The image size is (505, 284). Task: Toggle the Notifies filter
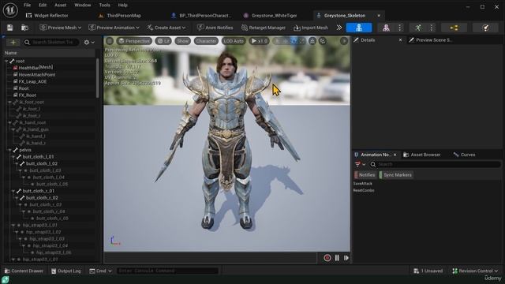[365, 175]
